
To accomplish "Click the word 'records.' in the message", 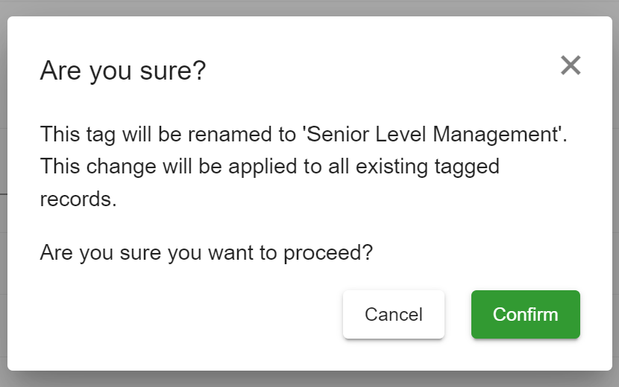I will 78,199.
